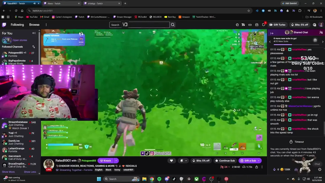This screenshot has height=183, width=325.
Task: Open the Ask Gemini button
Action: (289, 3)
